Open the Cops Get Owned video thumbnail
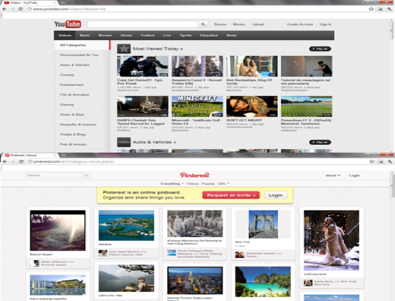The image size is (395, 301). (x=143, y=66)
